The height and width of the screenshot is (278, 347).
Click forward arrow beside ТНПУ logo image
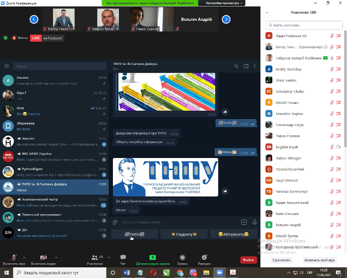click(225, 191)
